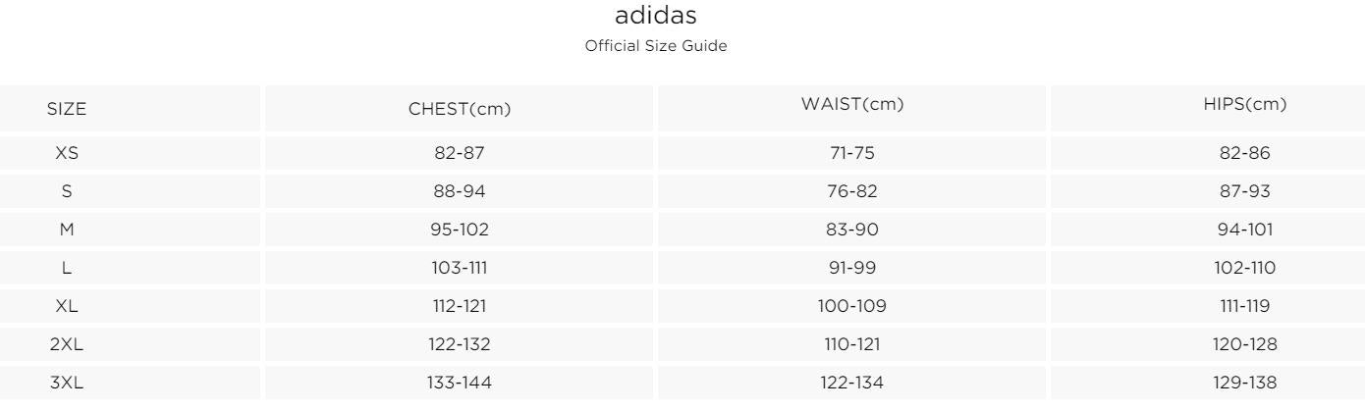
Task: Click the S size row label
Action: (x=67, y=191)
